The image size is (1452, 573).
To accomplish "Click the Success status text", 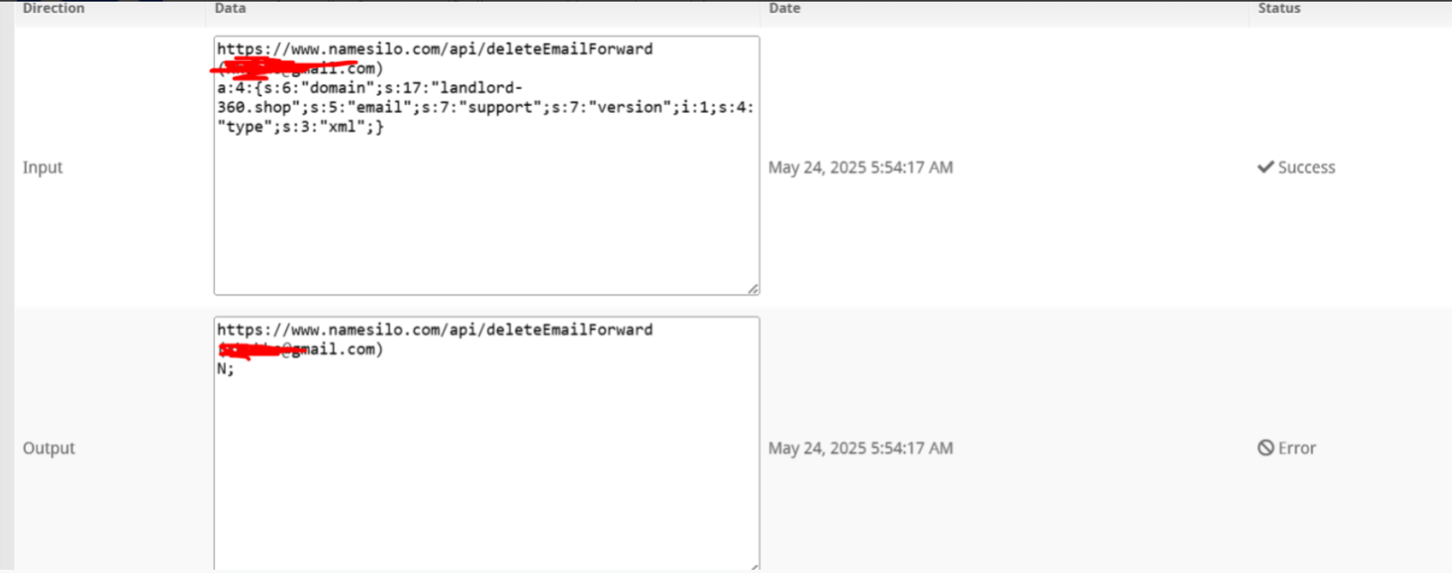I will click(1306, 167).
